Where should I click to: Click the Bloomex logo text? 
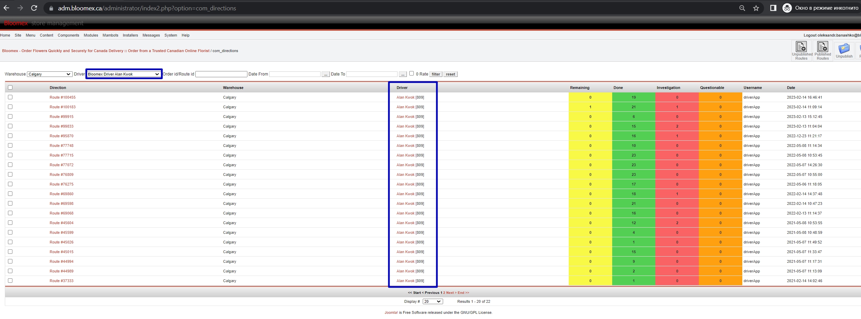tap(16, 23)
